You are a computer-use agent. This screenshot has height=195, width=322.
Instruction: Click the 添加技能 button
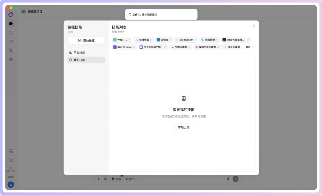tap(86, 41)
